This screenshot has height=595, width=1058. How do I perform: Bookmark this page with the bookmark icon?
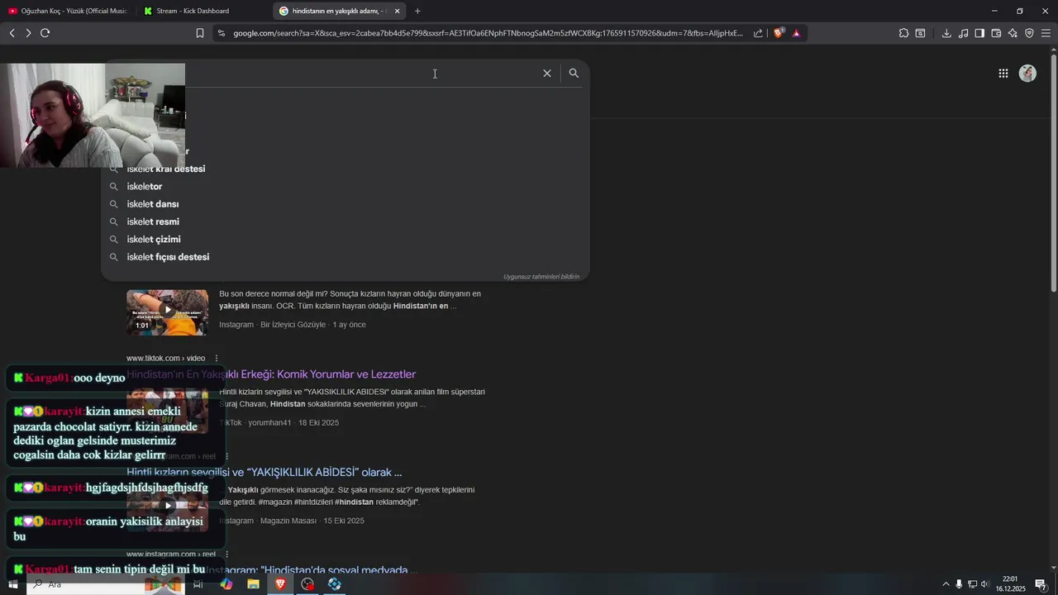(199, 33)
